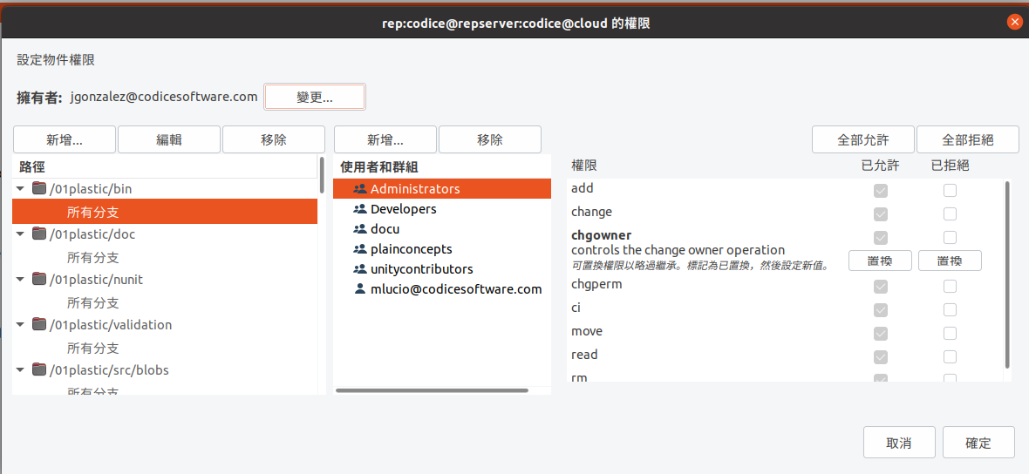
Task: Select the chgowner permission row
Action: click(785, 250)
